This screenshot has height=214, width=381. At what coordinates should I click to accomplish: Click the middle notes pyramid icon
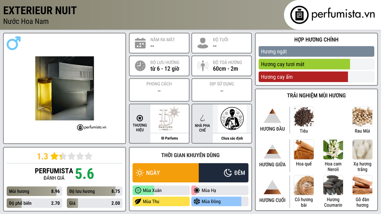click(x=272, y=152)
